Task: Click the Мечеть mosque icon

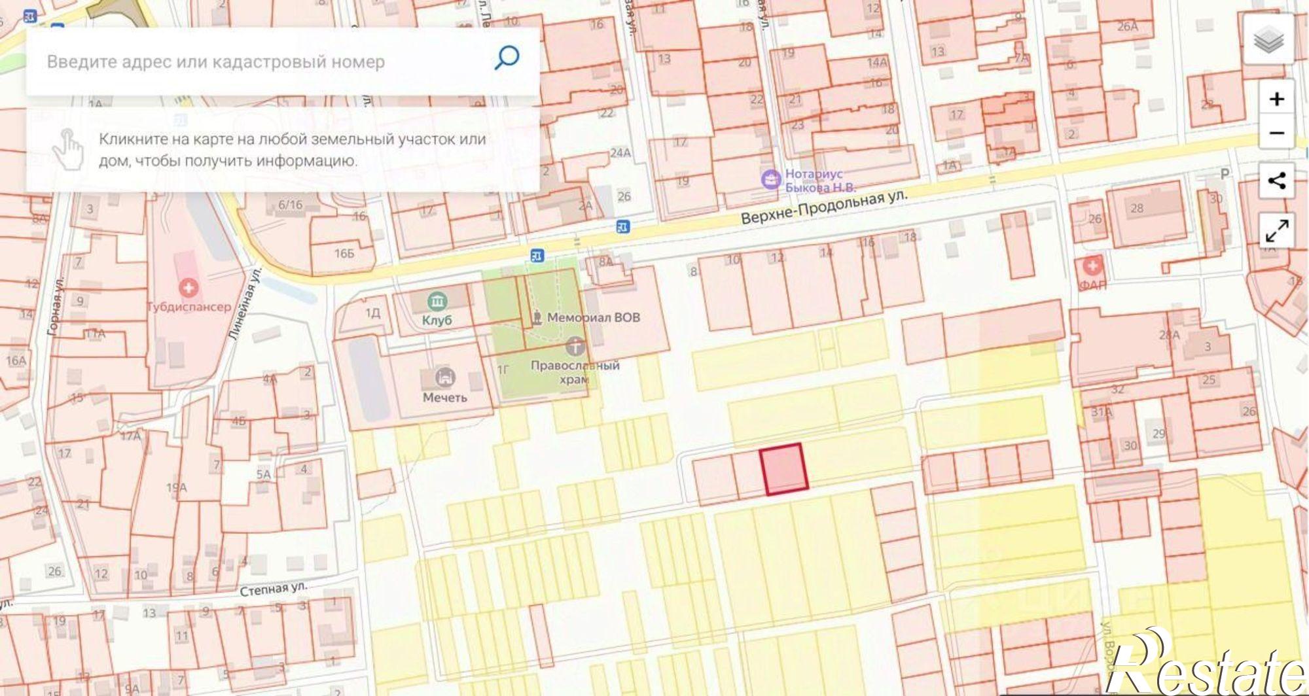Action: tap(445, 378)
